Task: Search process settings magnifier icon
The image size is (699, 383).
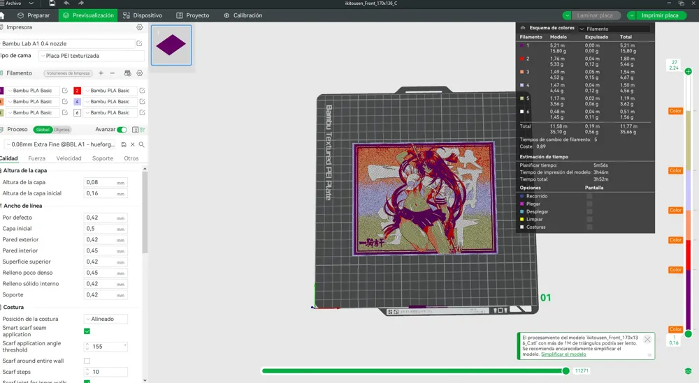Action: [x=141, y=144]
